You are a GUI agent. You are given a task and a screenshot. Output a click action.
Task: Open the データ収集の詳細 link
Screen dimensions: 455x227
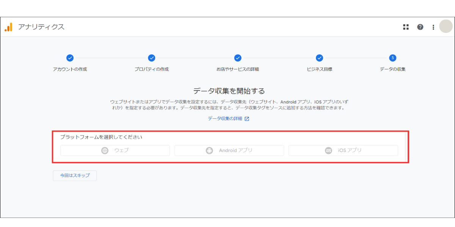228,118
